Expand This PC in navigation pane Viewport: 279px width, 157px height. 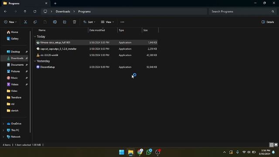[x=3, y=130]
